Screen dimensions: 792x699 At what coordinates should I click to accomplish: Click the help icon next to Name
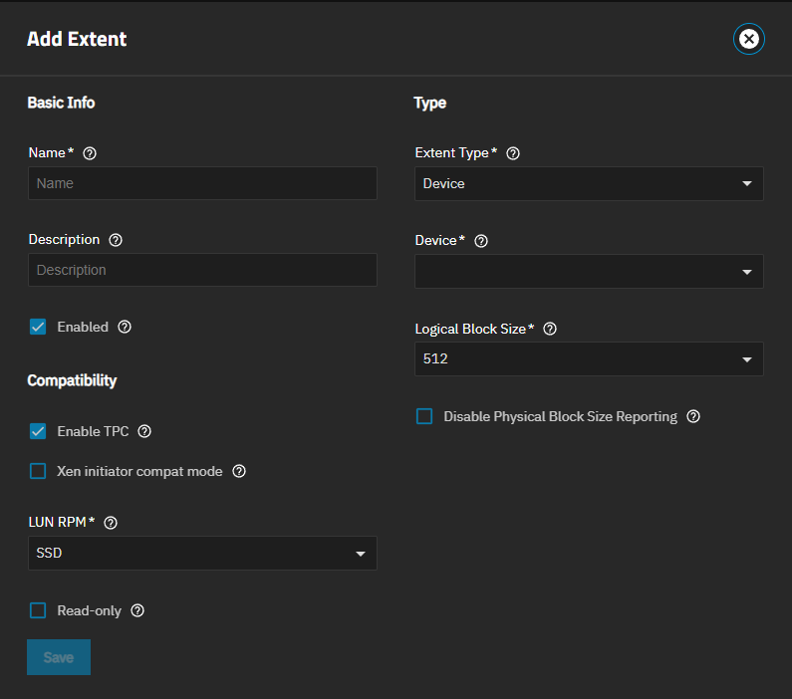tap(90, 153)
